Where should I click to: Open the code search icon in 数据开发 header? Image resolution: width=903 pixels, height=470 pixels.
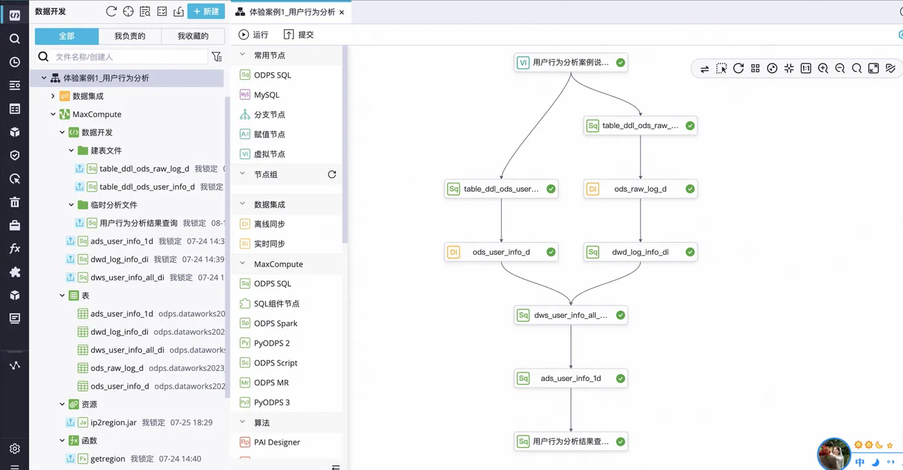(145, 11)
